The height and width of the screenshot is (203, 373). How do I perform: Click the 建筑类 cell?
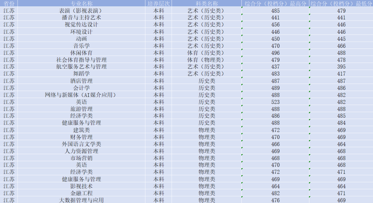point(82,130)
